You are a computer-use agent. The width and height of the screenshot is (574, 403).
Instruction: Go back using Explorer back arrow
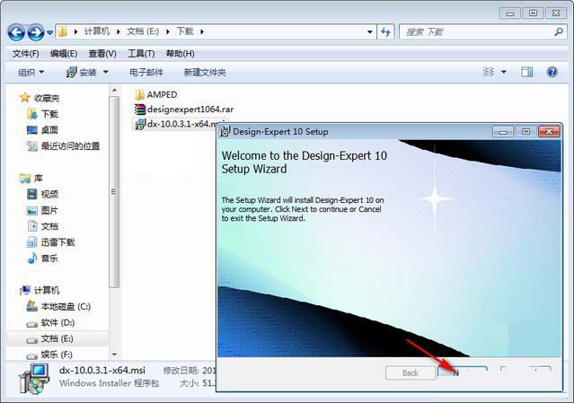tap(16, 32)
